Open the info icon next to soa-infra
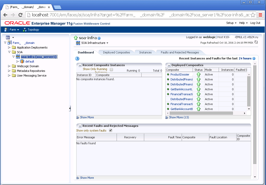266x185 pixels. click(99, 38)
